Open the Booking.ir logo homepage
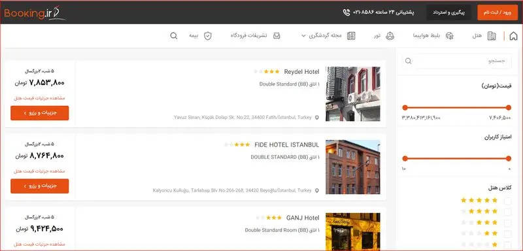Image resolution: width=523 pixels, height=251 pixels. pos(35,13)
